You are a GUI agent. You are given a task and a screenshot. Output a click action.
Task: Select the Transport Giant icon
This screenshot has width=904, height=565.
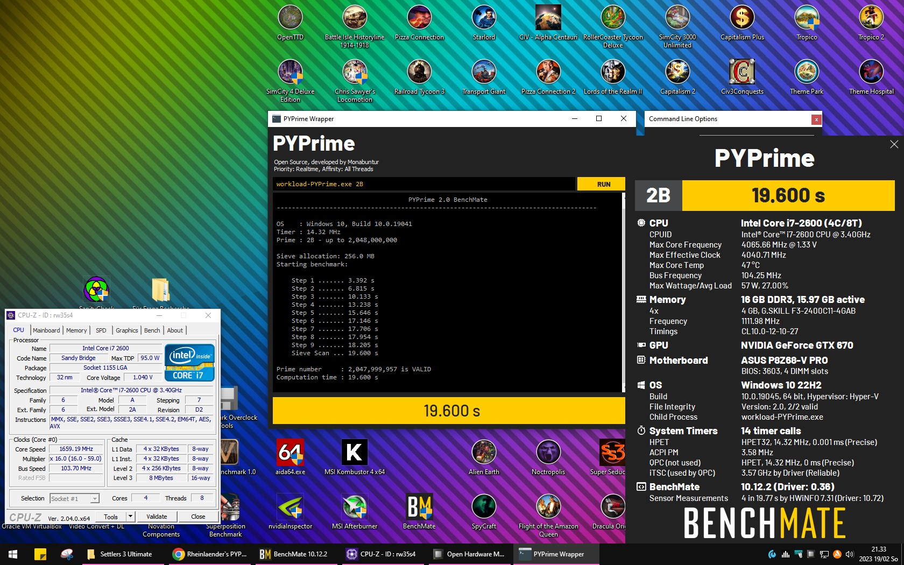tap(484, 77)
